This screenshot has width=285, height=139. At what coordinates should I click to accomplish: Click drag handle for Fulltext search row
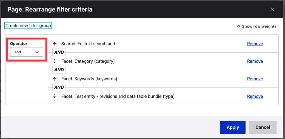pos(55,44)
